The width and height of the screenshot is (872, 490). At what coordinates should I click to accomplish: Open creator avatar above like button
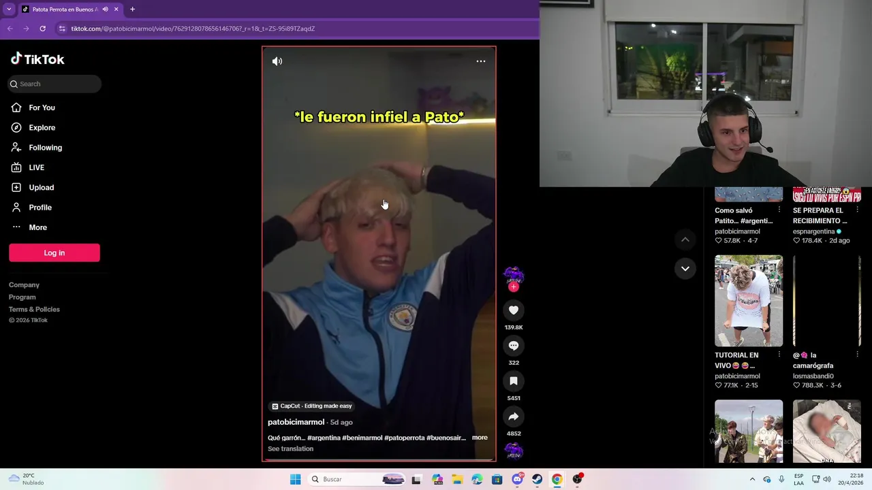tap(514, 276)
